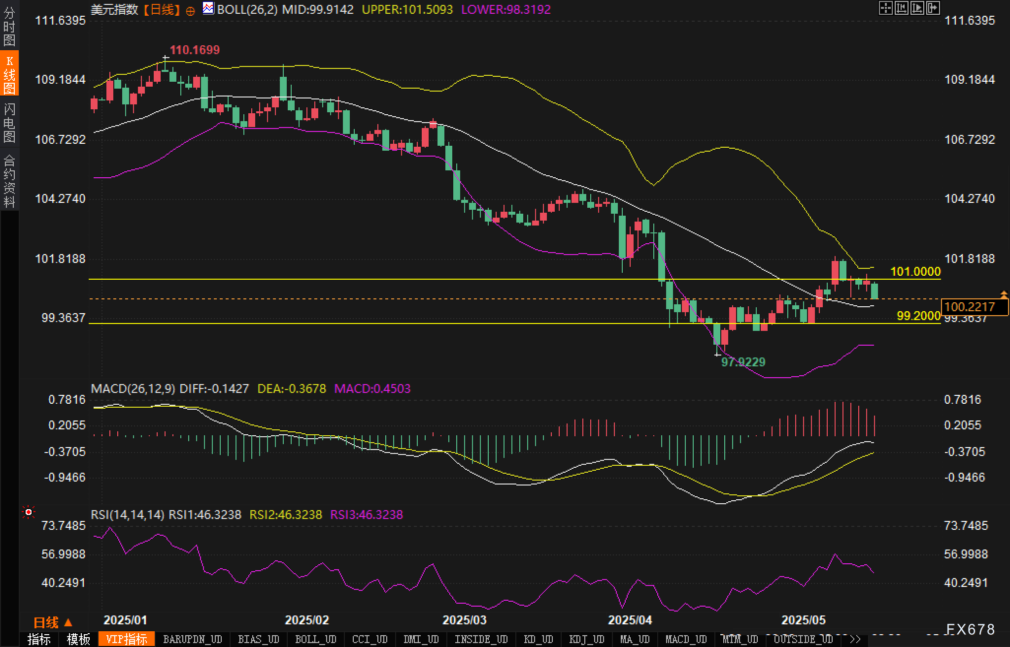Click the third chart-axis play icon
The image size is (1010, 647).
(x=917, y=8)
